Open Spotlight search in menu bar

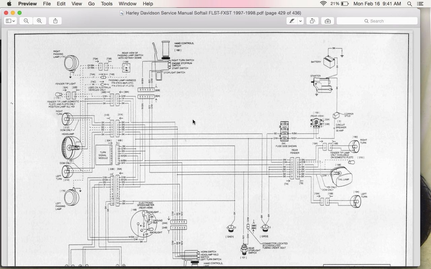point(409,4)
